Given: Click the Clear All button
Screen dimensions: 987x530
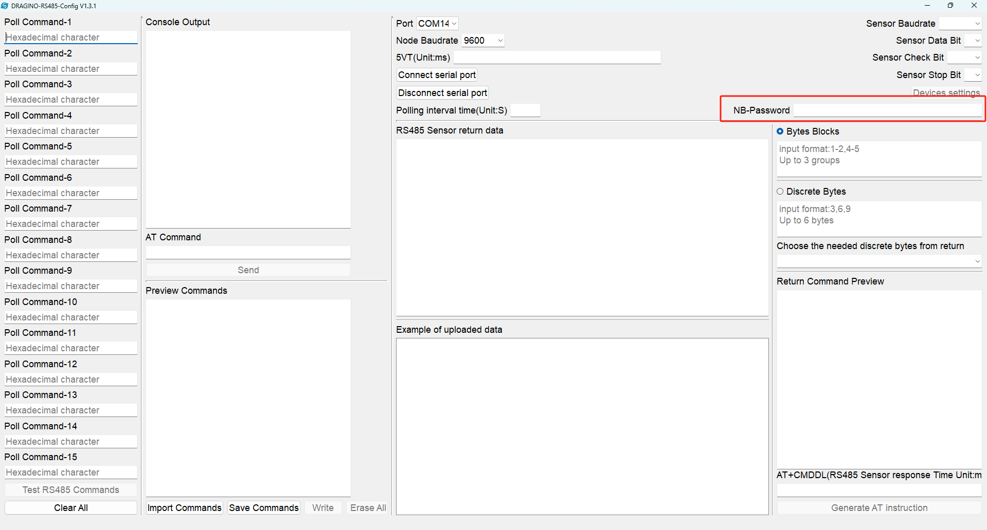Looking at the screenshot, I should [71, 508].
